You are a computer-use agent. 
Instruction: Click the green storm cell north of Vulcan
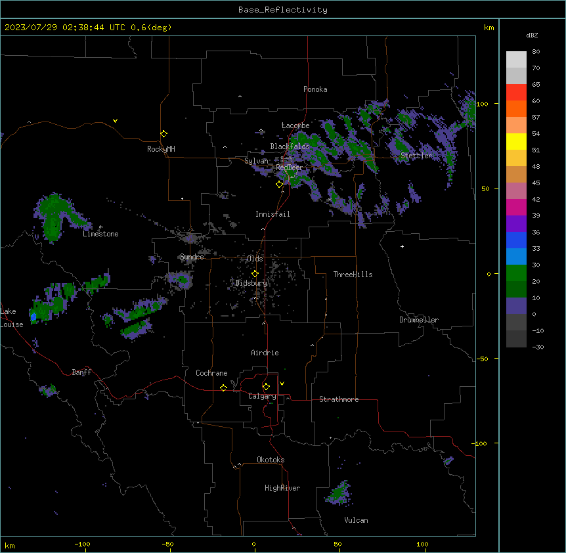339,493
